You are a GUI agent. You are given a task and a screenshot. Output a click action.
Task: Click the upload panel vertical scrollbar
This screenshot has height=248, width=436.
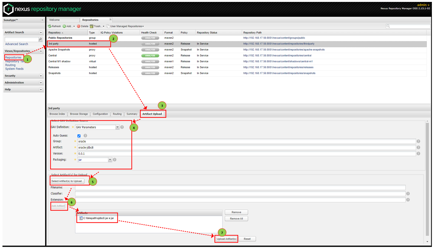pos(427,179)
